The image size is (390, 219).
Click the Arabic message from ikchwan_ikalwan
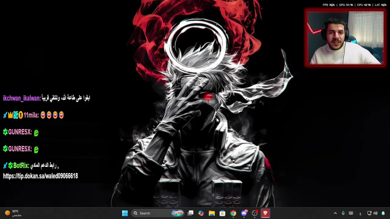pos(66,98)
